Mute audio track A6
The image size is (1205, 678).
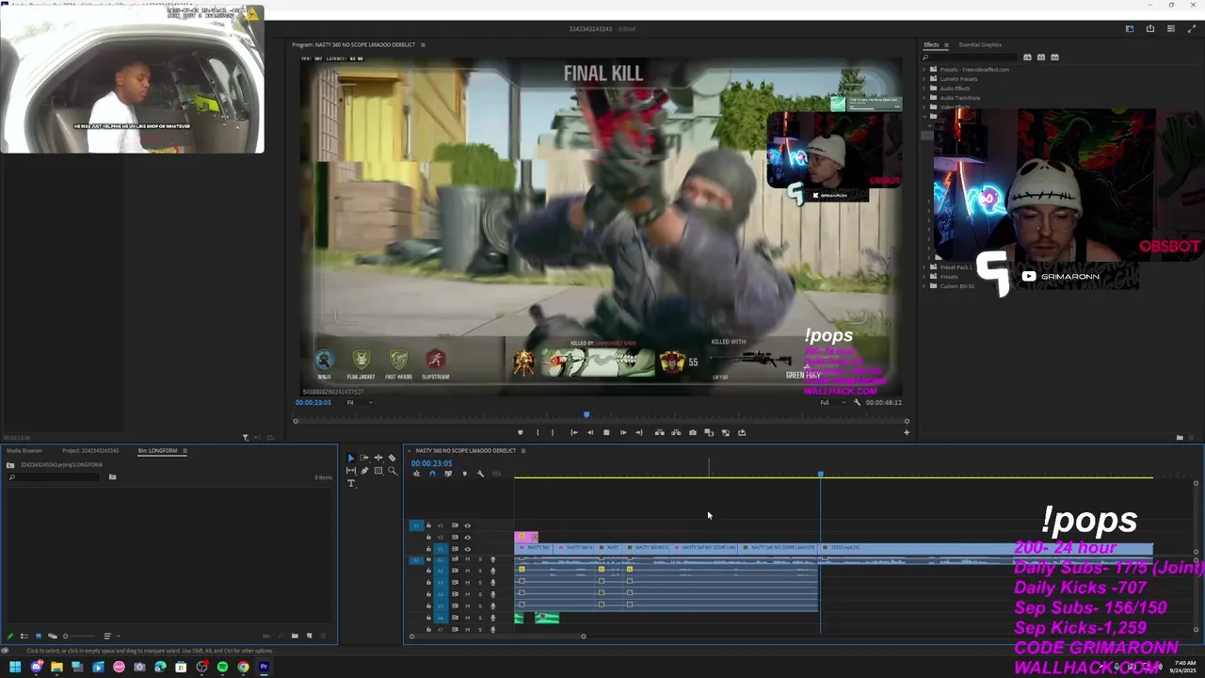tap(468, 618)
